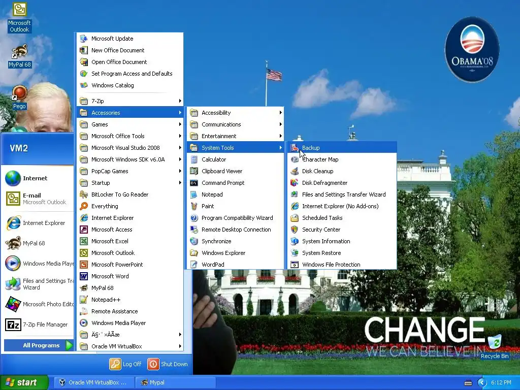
Task: Click the Disk Defragmenter icon
Action: click(295, 183)
